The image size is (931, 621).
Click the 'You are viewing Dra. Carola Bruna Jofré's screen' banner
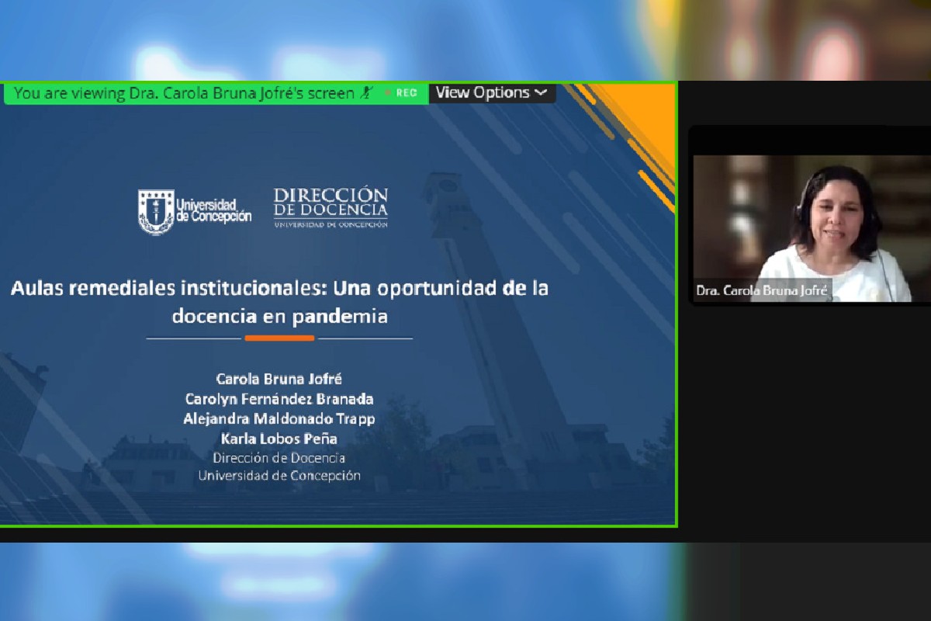(216, 93)
